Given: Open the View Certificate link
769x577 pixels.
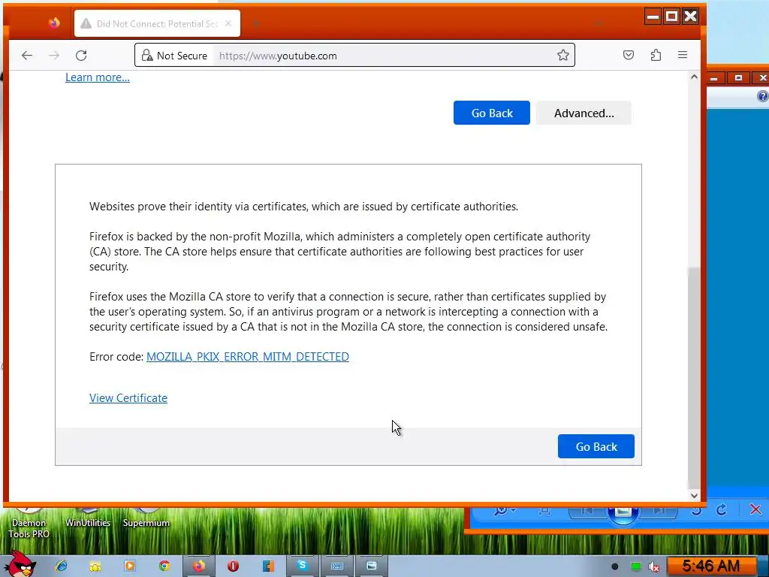Looking at the screenshot, I should pos(128,398).
